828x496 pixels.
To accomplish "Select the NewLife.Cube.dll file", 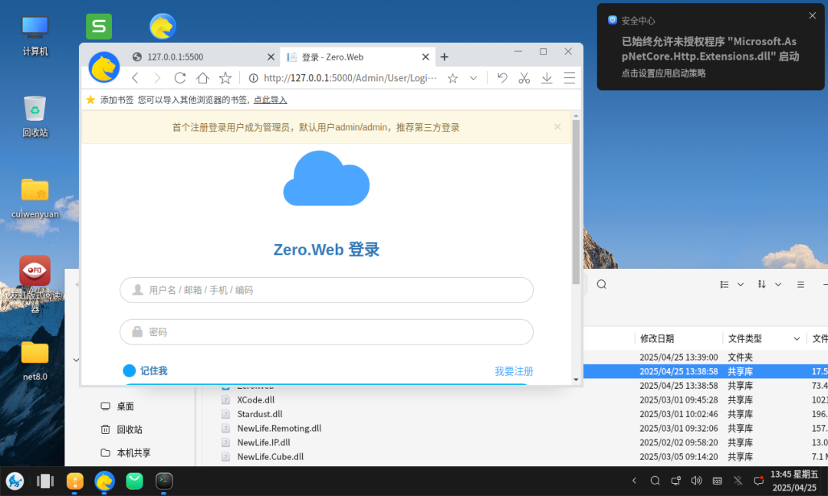I will (270, 457).
